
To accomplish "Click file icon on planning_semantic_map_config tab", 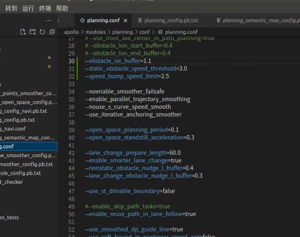I will point(219,21).
